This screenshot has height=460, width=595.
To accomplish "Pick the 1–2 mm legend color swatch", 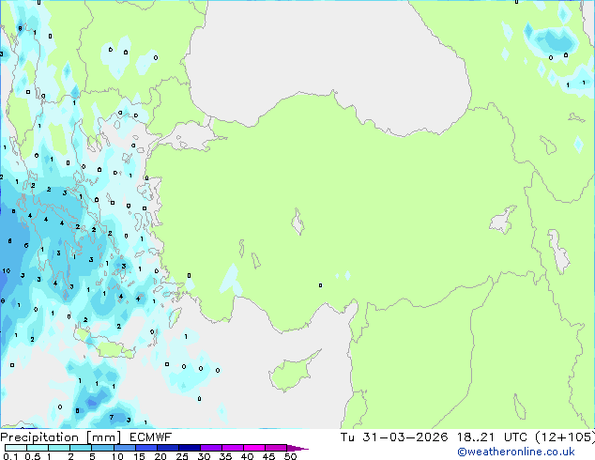I will (x=59, y=448).
